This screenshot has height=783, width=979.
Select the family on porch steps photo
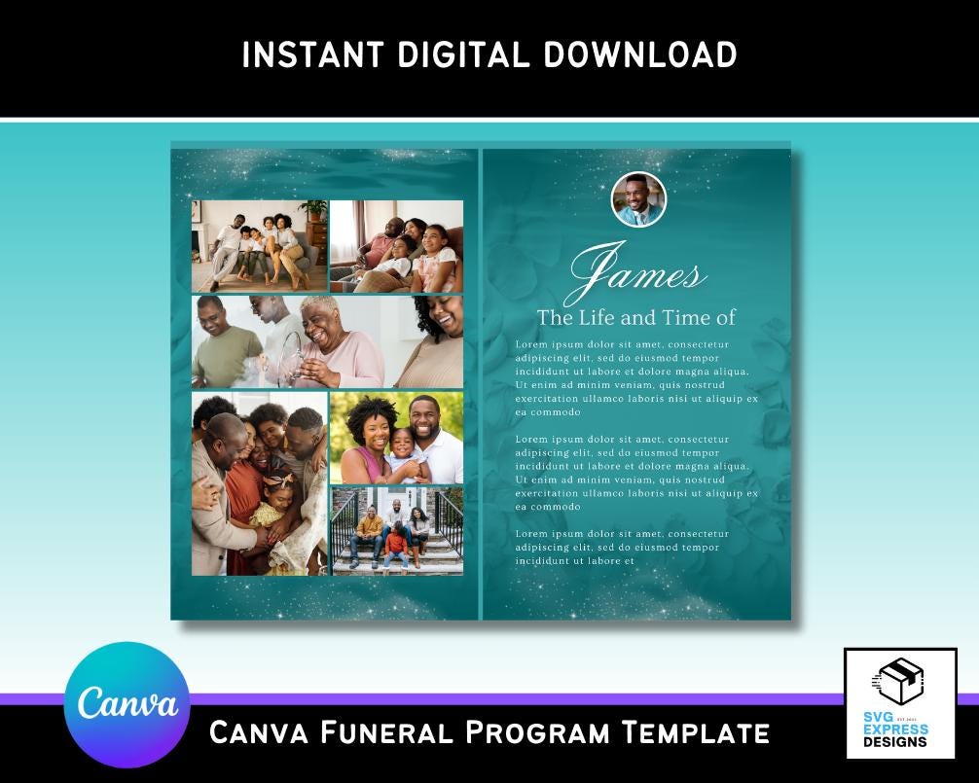coord(399,530)
